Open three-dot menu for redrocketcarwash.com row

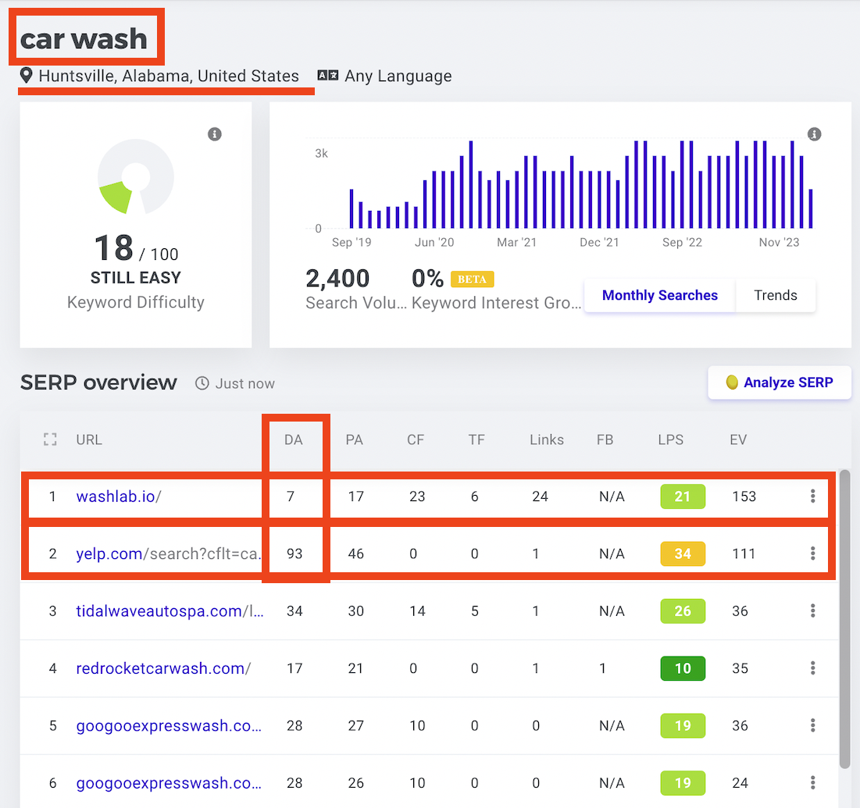(x=812, y=668)
